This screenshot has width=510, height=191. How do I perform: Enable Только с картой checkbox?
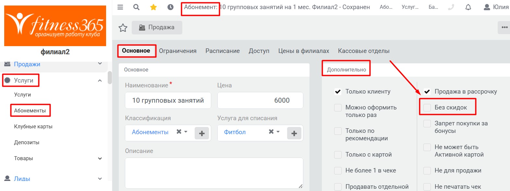[x=338, y=155]
